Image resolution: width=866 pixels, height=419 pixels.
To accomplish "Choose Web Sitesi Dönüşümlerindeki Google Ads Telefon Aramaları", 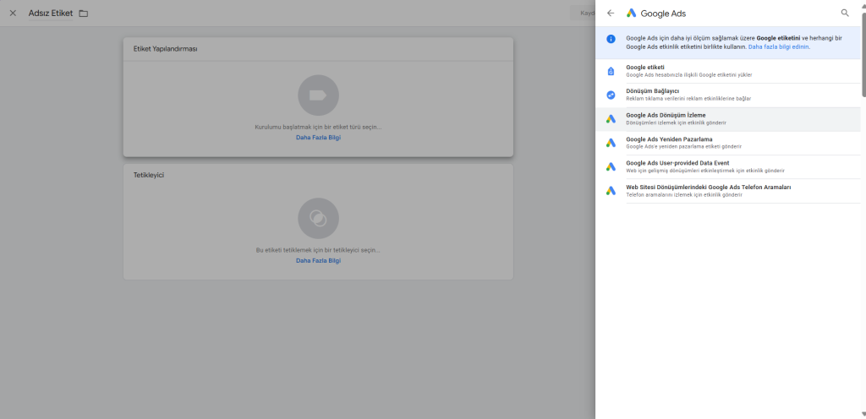I will coord(728,191).
